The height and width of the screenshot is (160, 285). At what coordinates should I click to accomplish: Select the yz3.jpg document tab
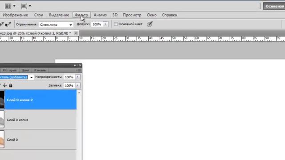[x=36, y=33]
